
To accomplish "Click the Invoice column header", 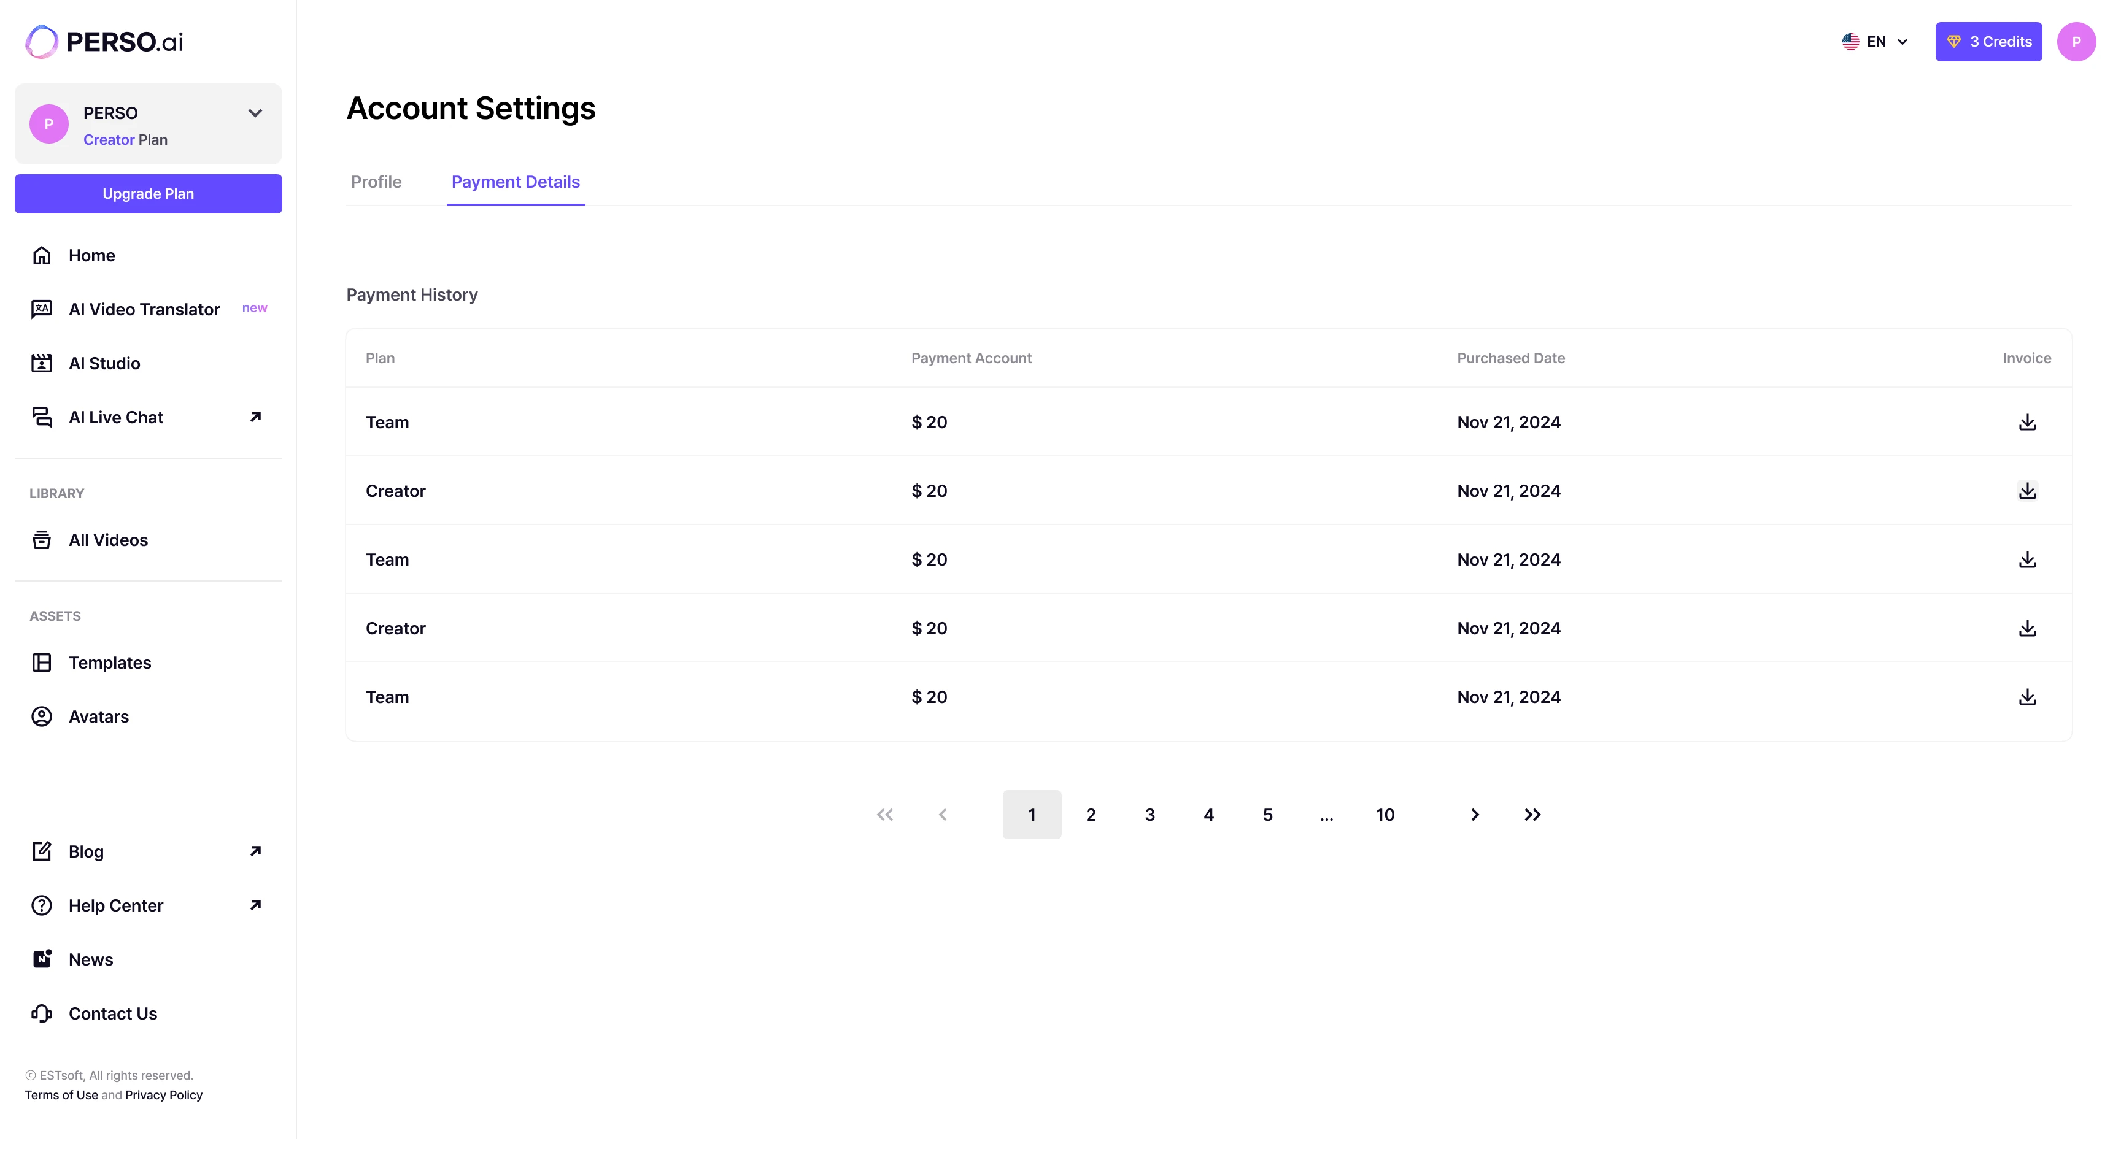I will point(2026,358).
